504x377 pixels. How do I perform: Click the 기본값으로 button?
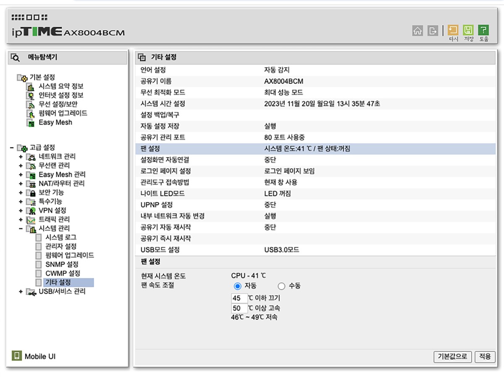pyautogui.click(x=452, y=356)
